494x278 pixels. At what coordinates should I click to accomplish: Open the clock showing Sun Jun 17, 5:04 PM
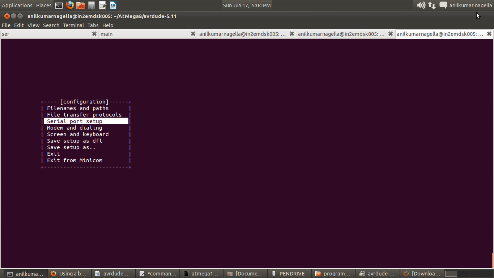pos(247,5)
